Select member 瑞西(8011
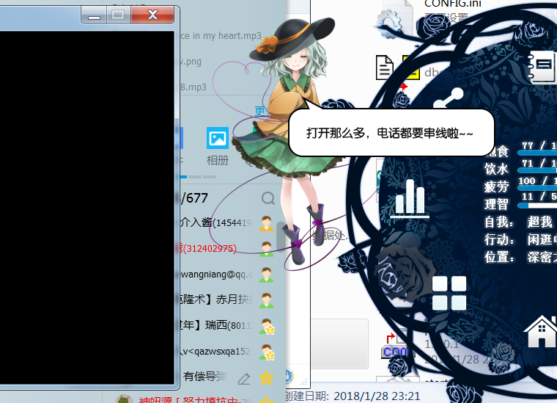Image resolution: width=557 pixels, height=403 pixels. click(216, 325)
